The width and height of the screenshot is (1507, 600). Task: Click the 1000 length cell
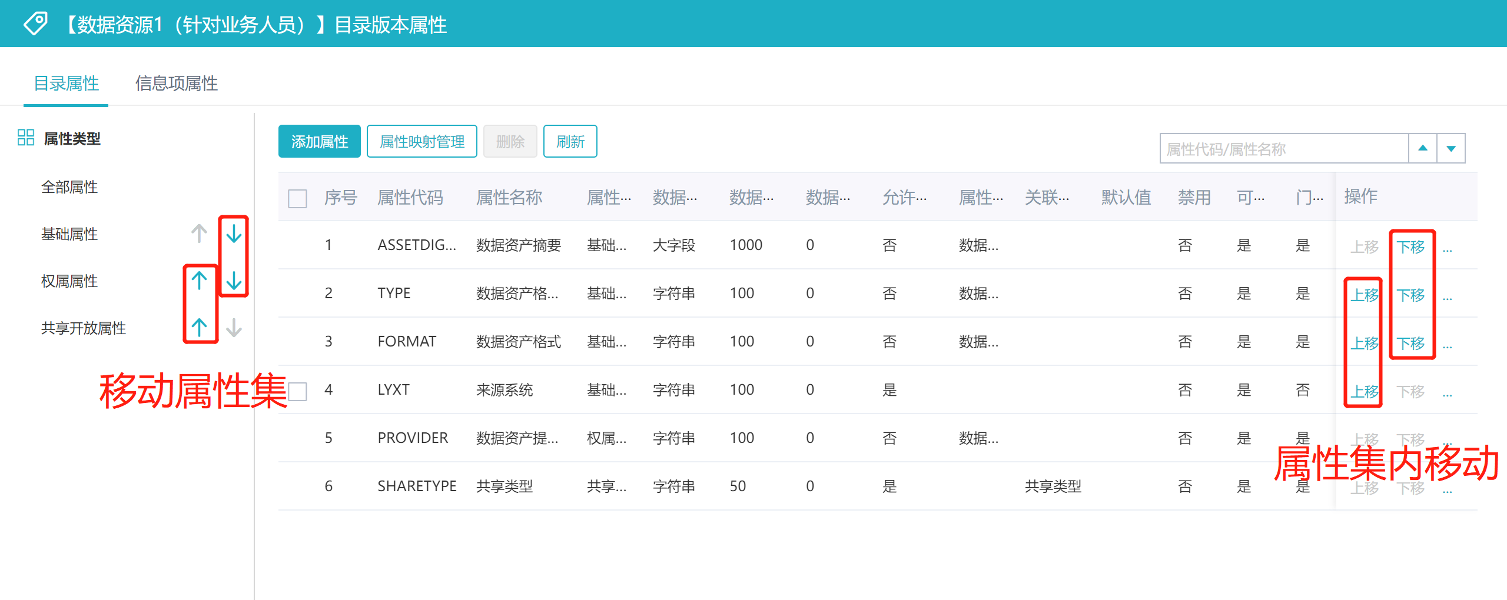coord(746,245)
